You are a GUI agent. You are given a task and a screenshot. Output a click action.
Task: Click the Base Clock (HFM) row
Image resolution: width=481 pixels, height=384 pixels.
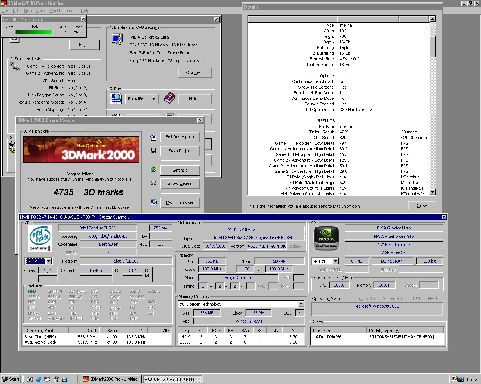97,337
